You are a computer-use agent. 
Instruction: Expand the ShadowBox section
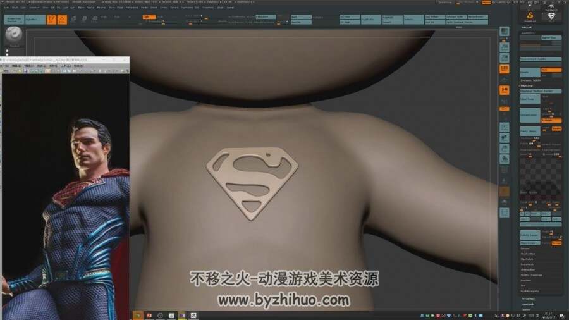(x=528, y=254)
